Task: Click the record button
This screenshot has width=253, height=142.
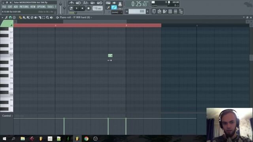Action: coord(89,8)
